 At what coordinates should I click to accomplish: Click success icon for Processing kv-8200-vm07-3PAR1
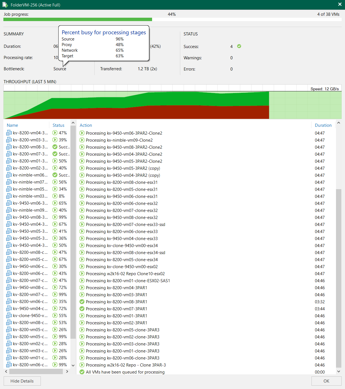point(82,309)
